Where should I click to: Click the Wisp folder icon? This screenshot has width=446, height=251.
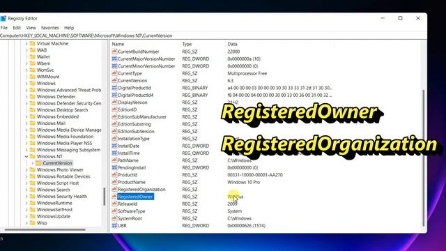point(33,223)
